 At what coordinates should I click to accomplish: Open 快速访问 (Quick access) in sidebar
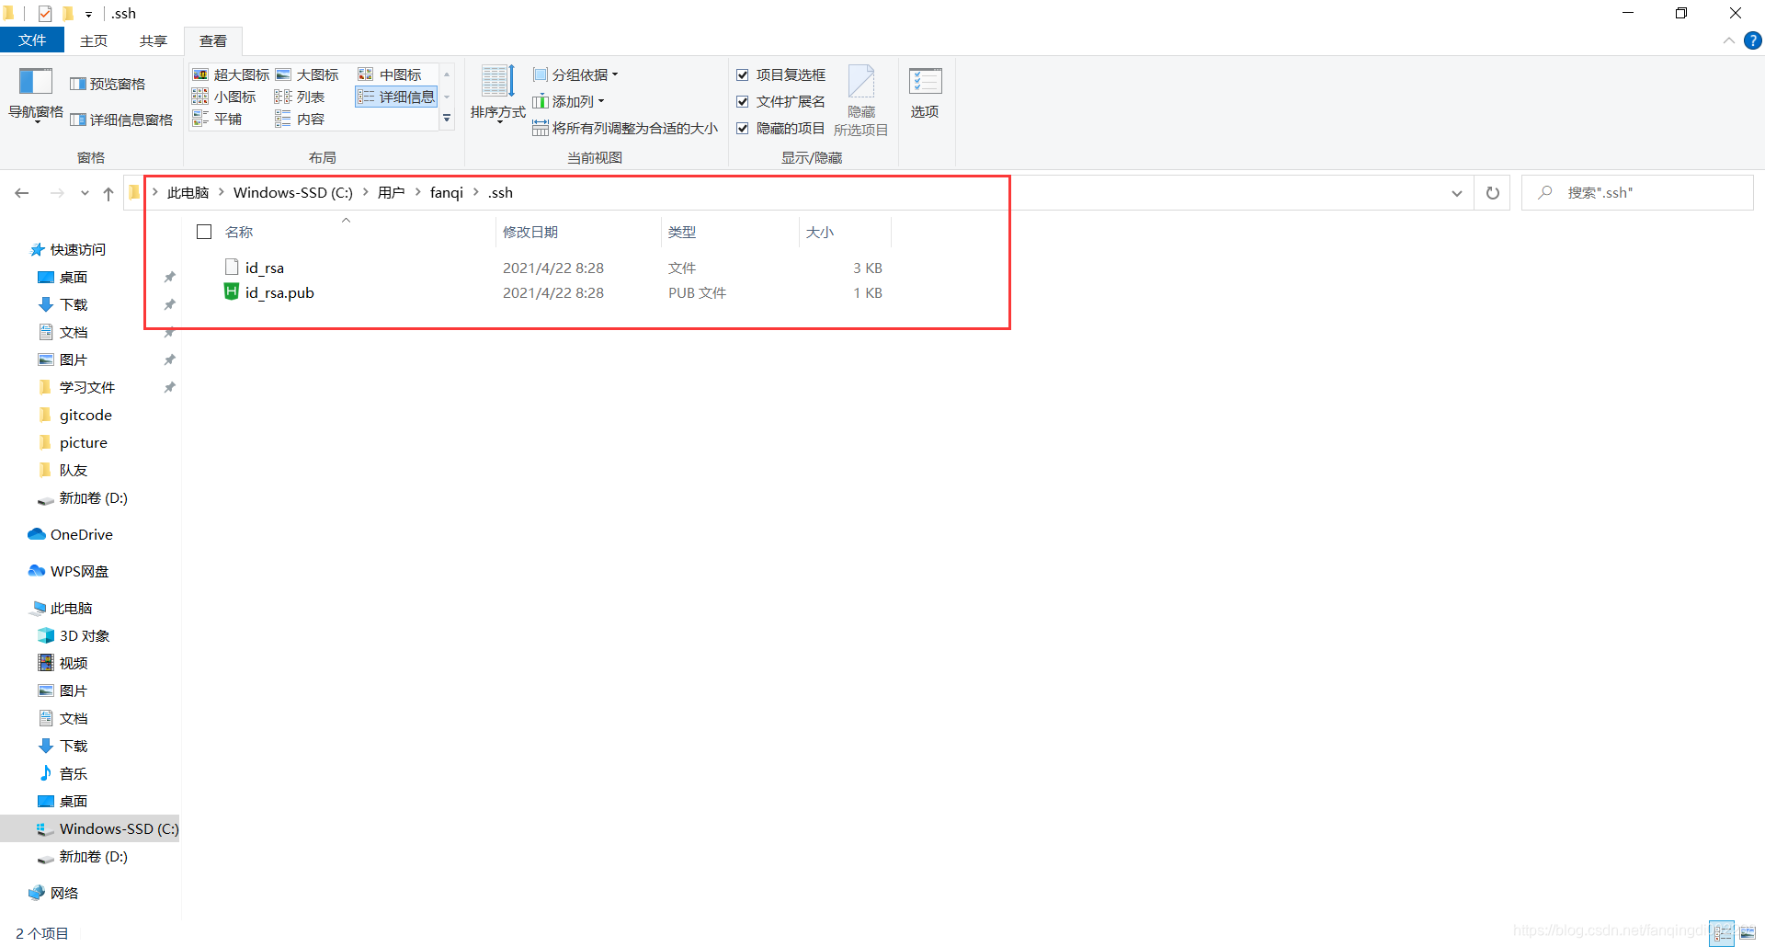68,249
